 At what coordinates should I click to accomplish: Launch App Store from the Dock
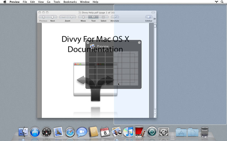[35, 132]
